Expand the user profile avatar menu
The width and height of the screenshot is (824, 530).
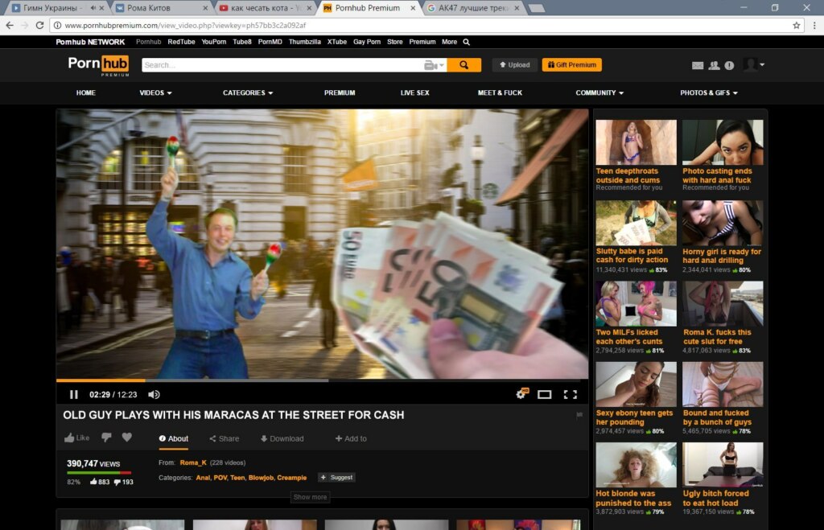754,64
